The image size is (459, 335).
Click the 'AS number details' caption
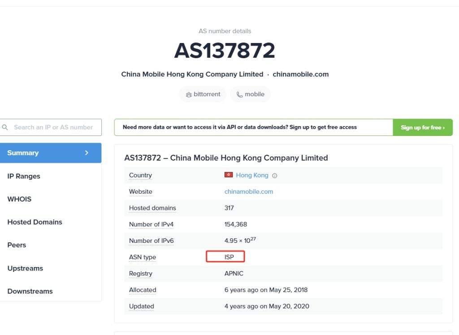point(225,31)
